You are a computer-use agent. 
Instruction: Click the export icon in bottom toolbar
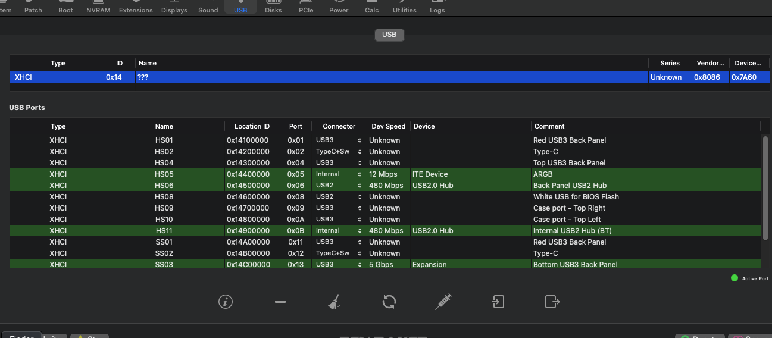click(x=552, y=302)
